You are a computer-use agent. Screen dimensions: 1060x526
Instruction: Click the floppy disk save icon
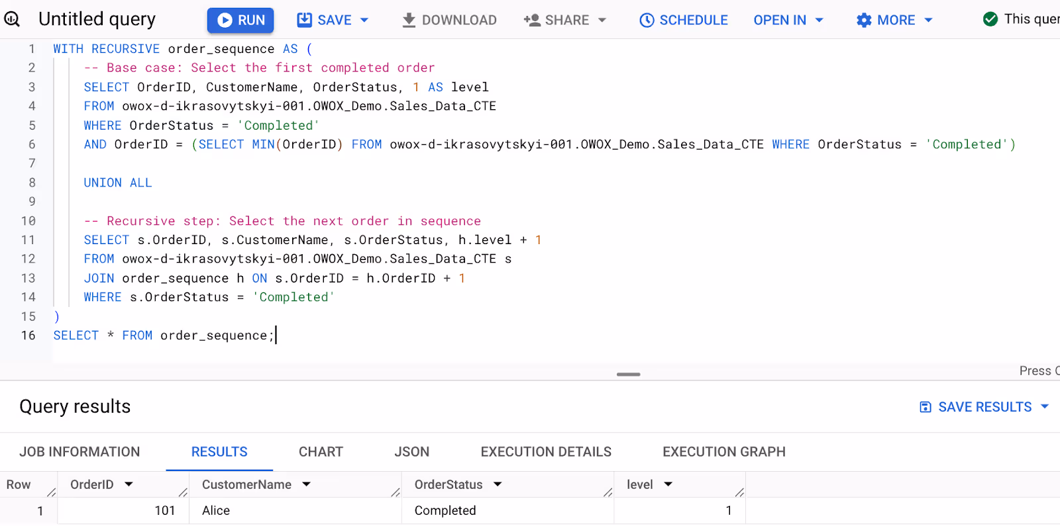click(304, 20)
